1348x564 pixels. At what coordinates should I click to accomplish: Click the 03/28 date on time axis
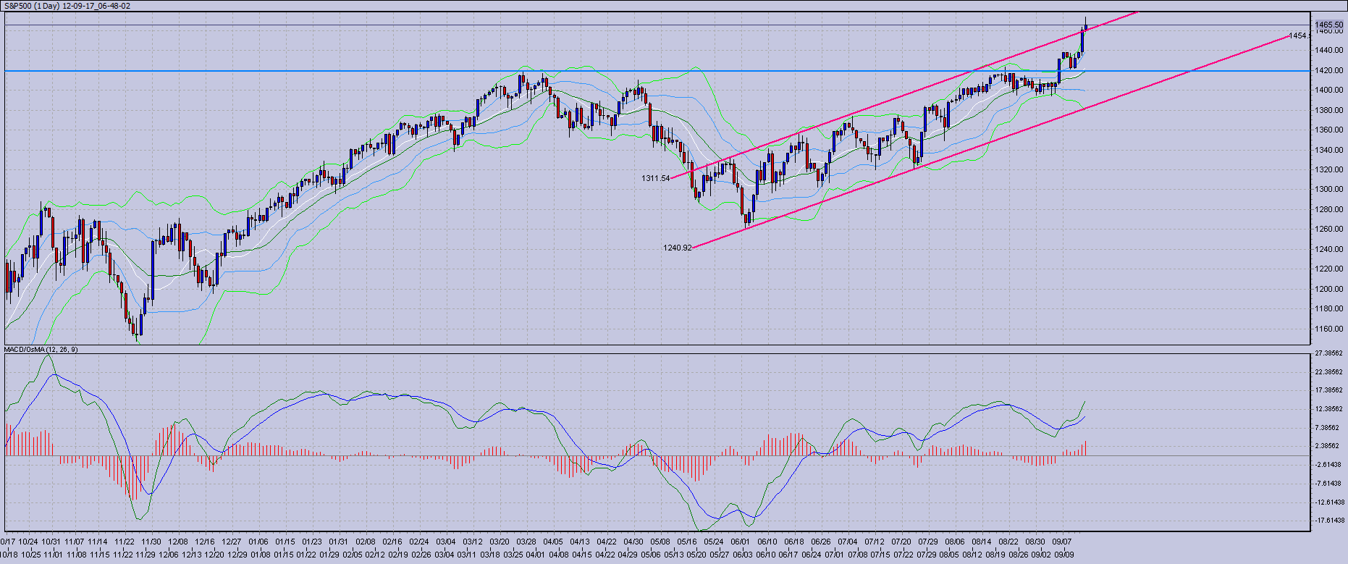pyautogui.click(x=526, y=542)
